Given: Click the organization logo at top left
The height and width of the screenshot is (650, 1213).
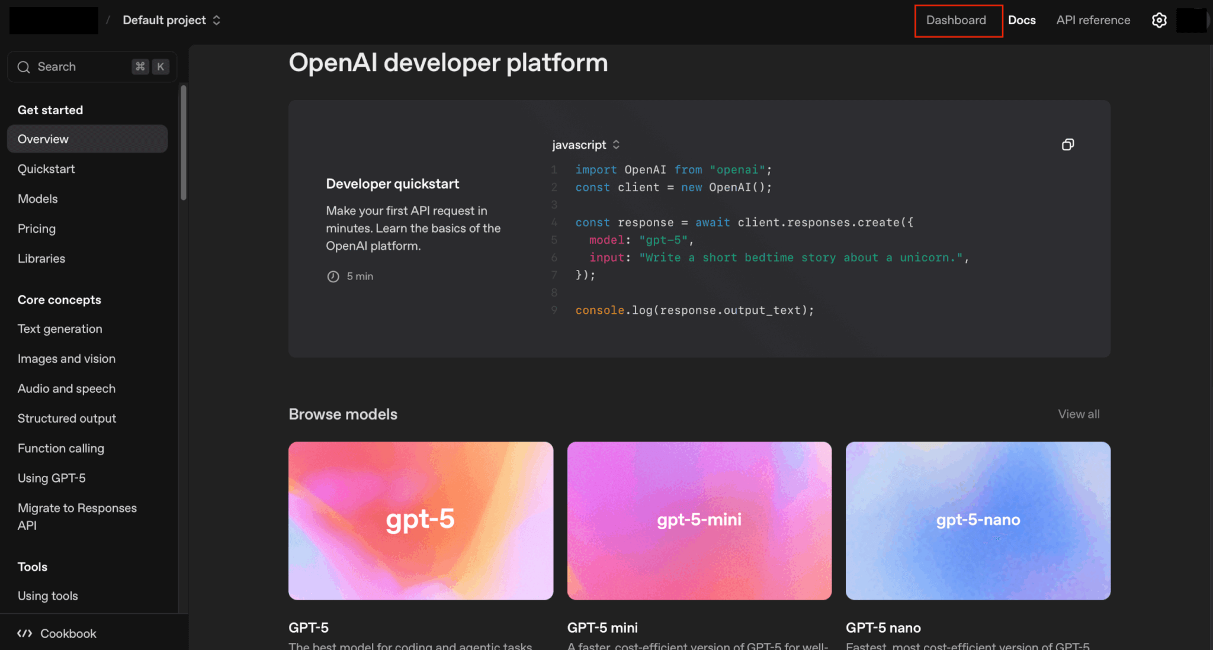Looking at the screenshot, I should click(53, 20).
